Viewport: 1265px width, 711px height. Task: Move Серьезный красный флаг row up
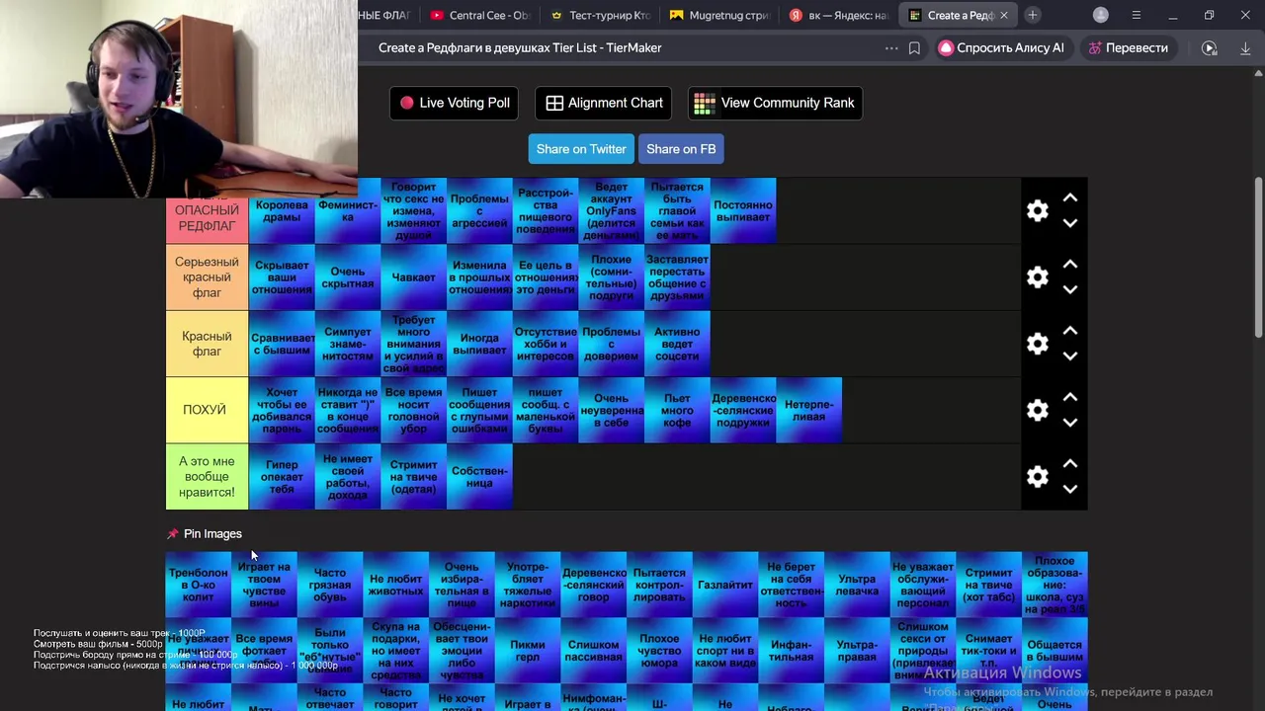point(1070,265)
